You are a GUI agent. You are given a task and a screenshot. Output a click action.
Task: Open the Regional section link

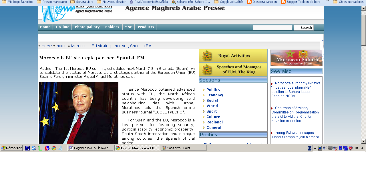pyautogui.click(x=214, y=122)
